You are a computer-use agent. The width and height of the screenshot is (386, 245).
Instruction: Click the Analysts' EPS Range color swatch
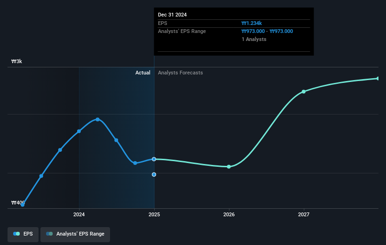(x=49, y=234)
